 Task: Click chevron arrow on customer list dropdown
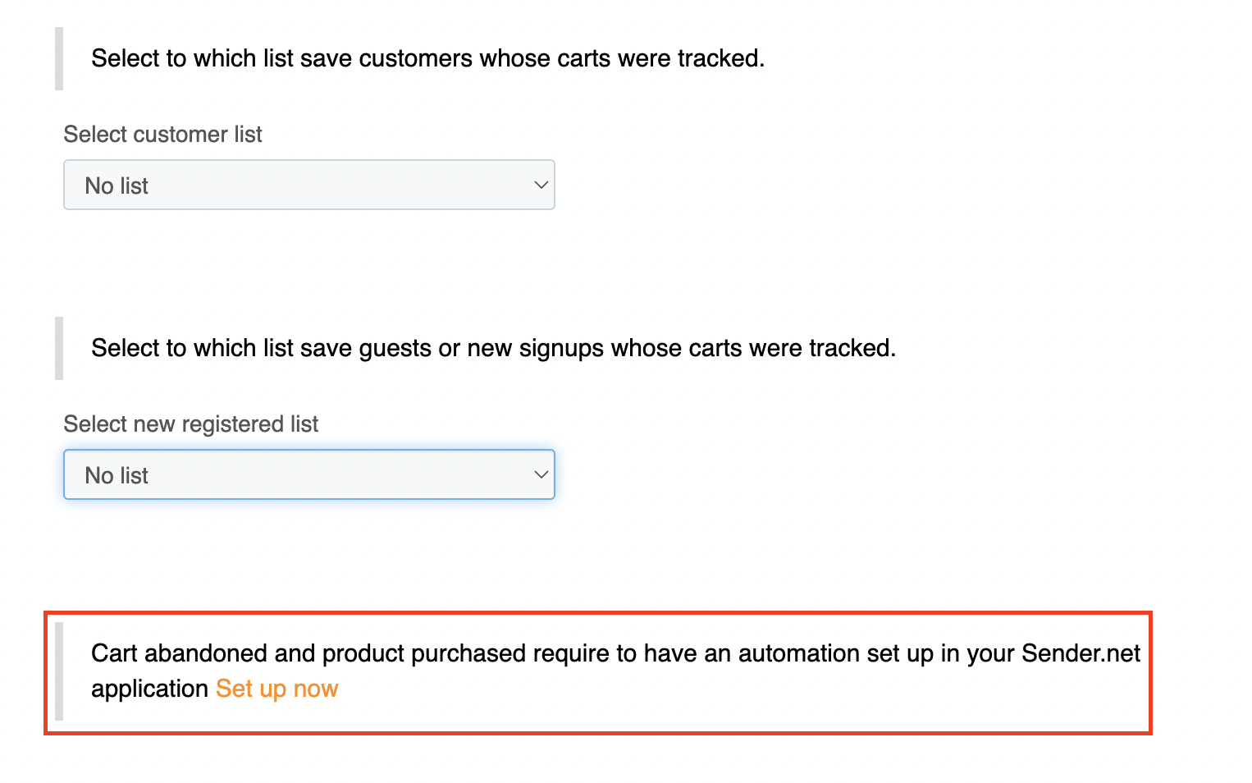[540, 185]
